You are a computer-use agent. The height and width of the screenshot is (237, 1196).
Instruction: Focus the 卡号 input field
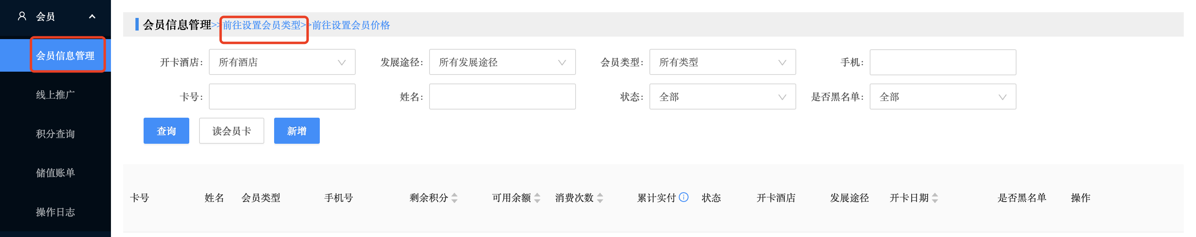[282, 97]
